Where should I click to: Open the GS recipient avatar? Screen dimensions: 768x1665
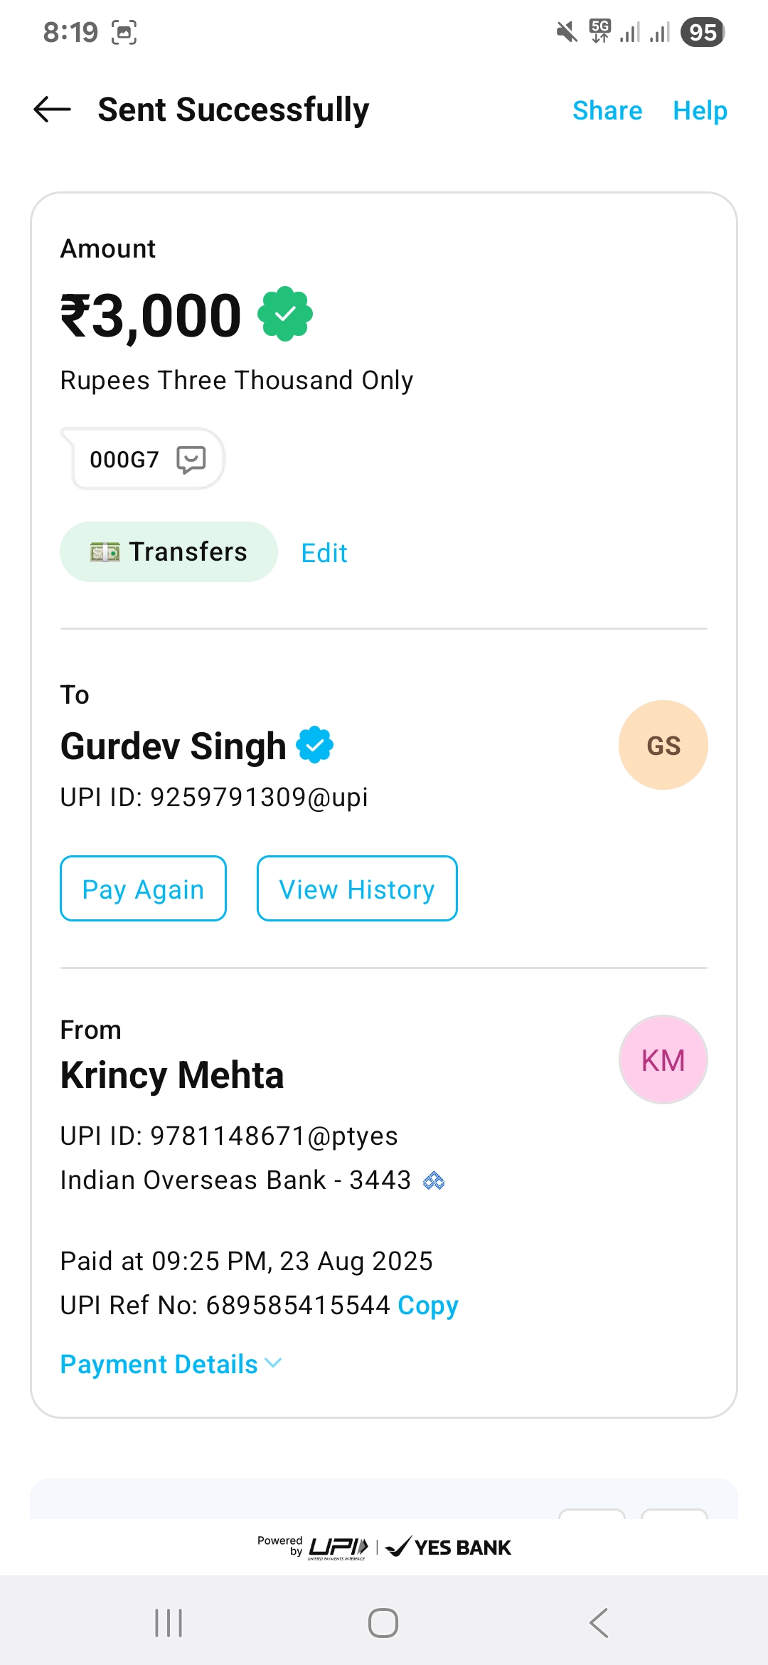coord(663,745)
